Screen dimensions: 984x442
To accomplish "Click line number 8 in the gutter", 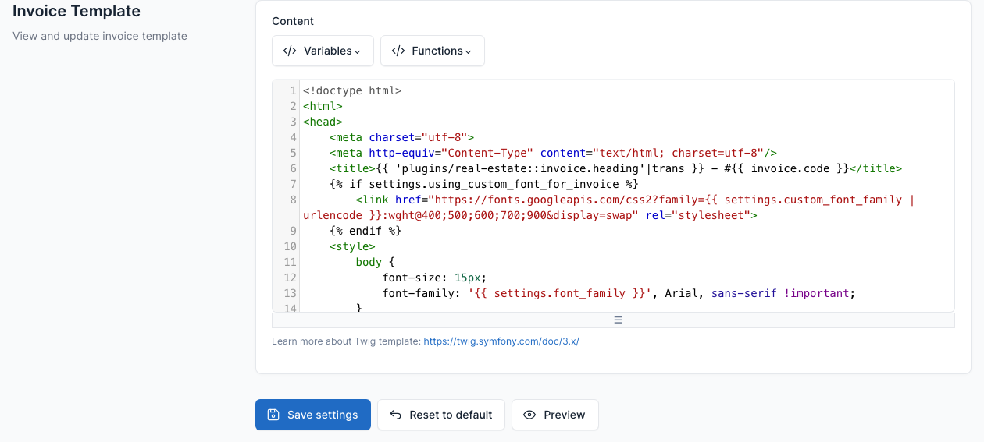I will coord(293,200).
